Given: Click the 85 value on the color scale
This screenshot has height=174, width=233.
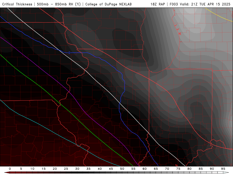Looking at the screenshot, I should pyautogui.click(x=201, y=169).
